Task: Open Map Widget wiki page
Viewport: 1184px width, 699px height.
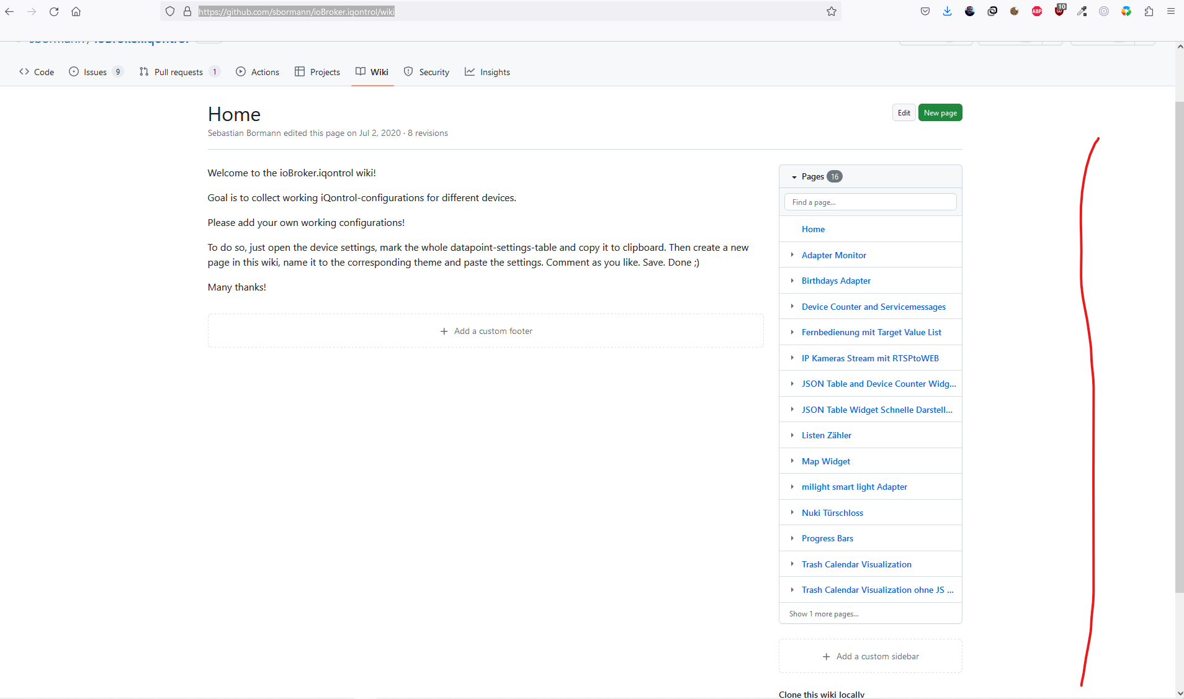Action: coord(826,461)
